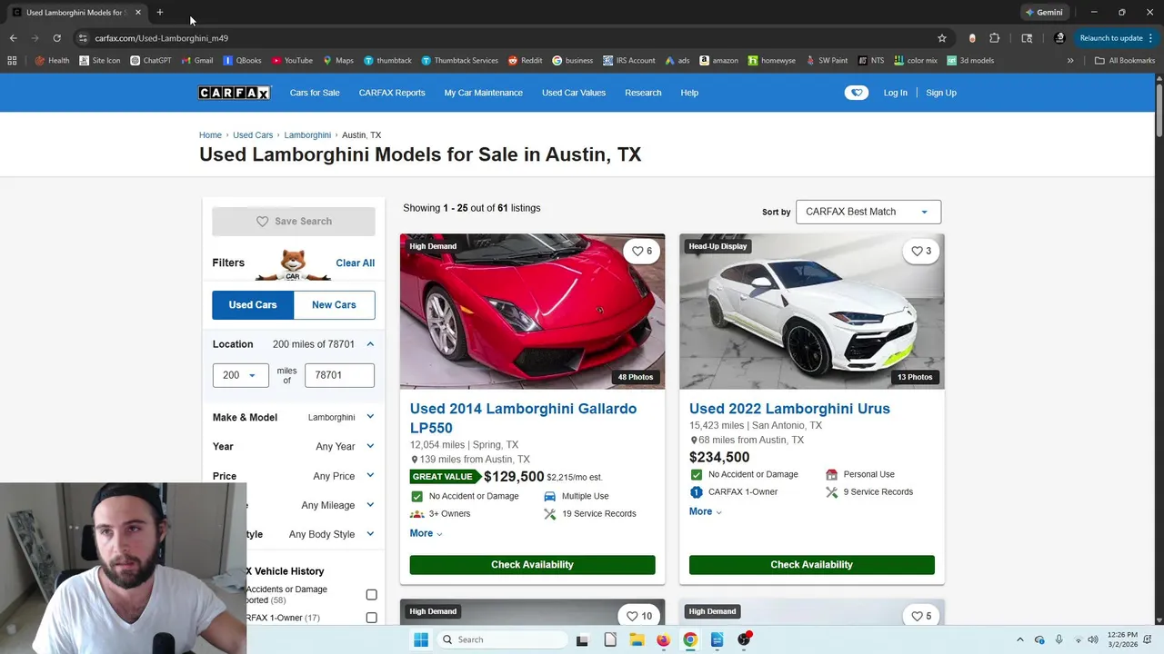The width and height of the screenshot is (1164, 654).
Task: Open Firefox from the taskbar
Action: [x=663, y=639]
